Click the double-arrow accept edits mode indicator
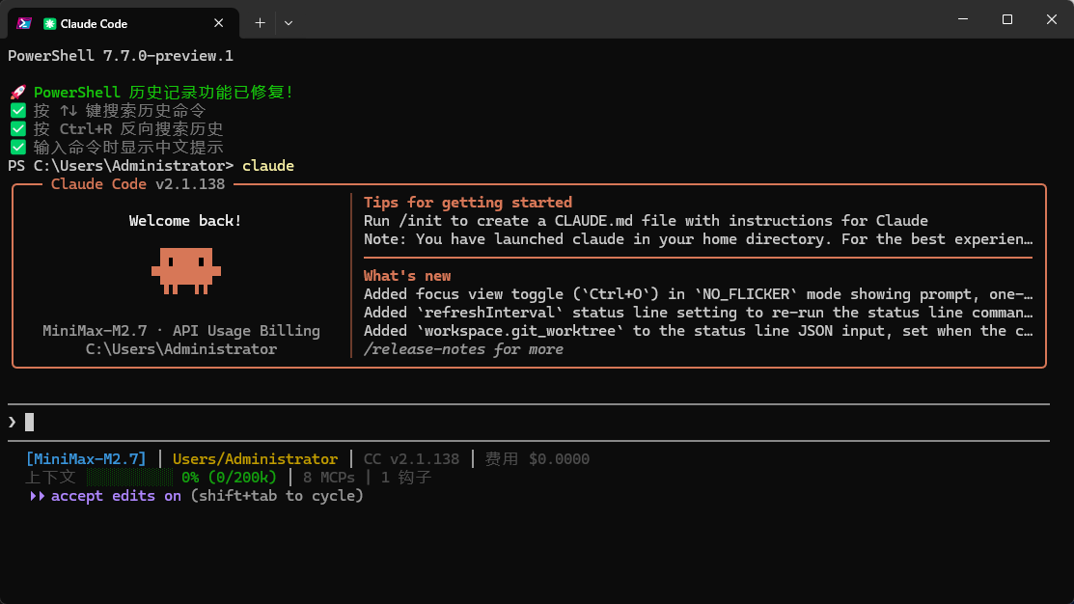 click(37, 496)
